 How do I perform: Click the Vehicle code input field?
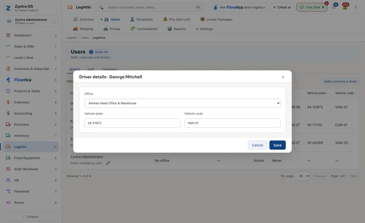click(x=232, y=123)
